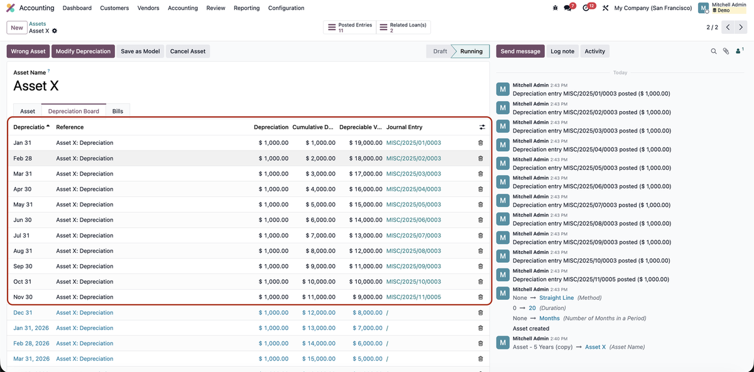The image size is (754, 372).
Task: Delete the Jan 31 depreciation line
Action: [481, 143]
